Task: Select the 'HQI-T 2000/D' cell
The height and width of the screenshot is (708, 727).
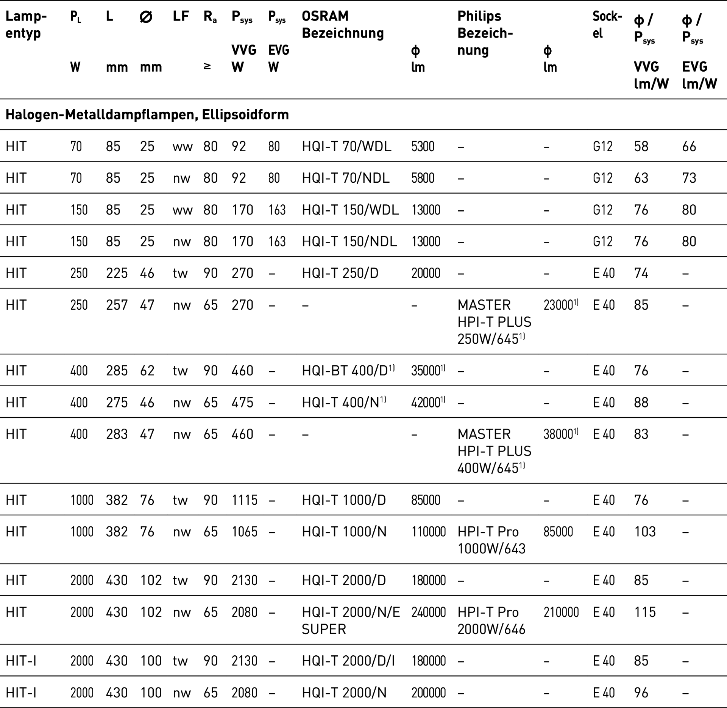Action: point(344,580)
